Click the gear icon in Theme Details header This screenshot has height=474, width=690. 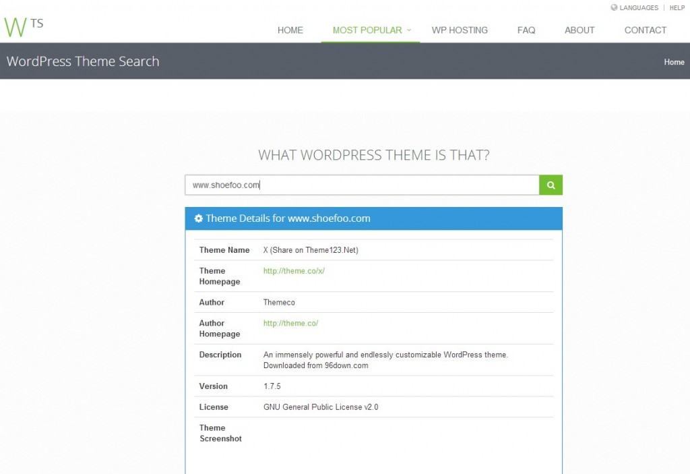[199, 218]
